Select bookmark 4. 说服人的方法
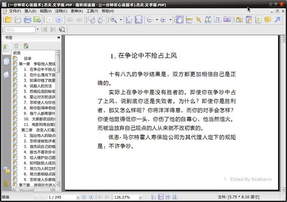The height and width of the screenshot is (202, 287). [38, 86]
